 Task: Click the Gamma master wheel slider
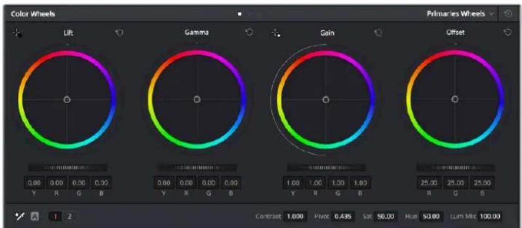(x=197, y=167)
